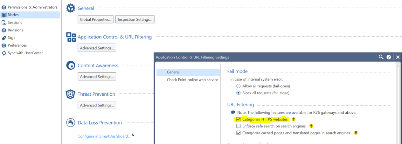The height and width of the screenshot is (144, 402).
Task: Click the General section gear icon
Action: pos(71,8)
